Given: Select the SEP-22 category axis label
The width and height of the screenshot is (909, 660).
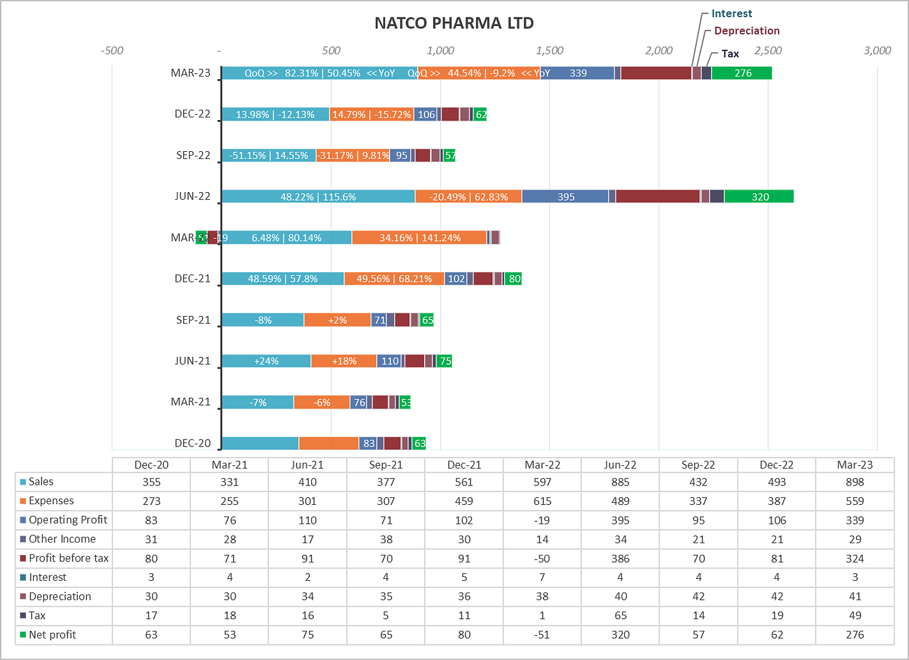Looking at the screenshot, I should tap(193, 155).
